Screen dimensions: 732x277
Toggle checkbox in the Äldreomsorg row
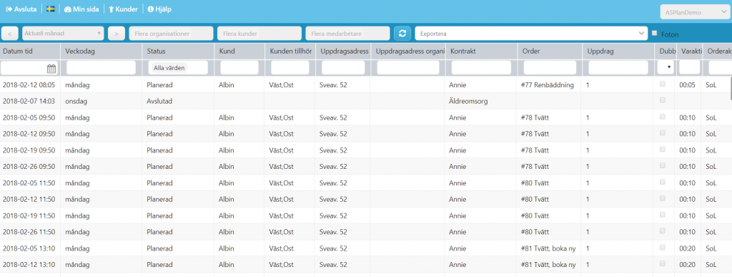coord(662,100)
